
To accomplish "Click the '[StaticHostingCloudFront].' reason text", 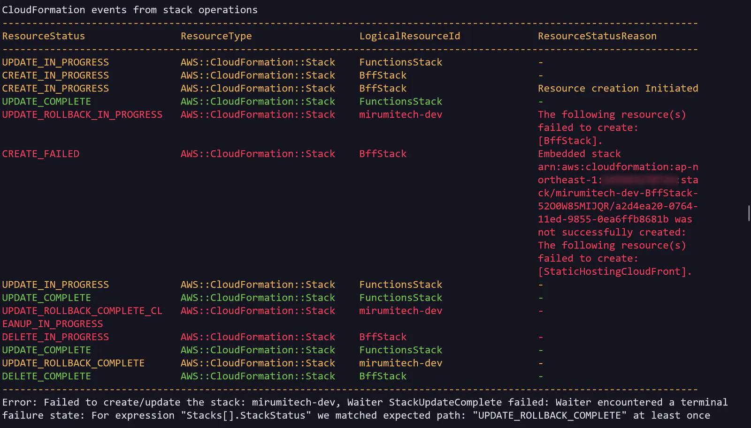I will [x=615, y=271].
